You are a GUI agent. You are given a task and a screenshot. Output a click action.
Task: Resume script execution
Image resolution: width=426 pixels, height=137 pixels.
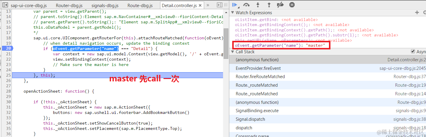[x=235, y=4]
